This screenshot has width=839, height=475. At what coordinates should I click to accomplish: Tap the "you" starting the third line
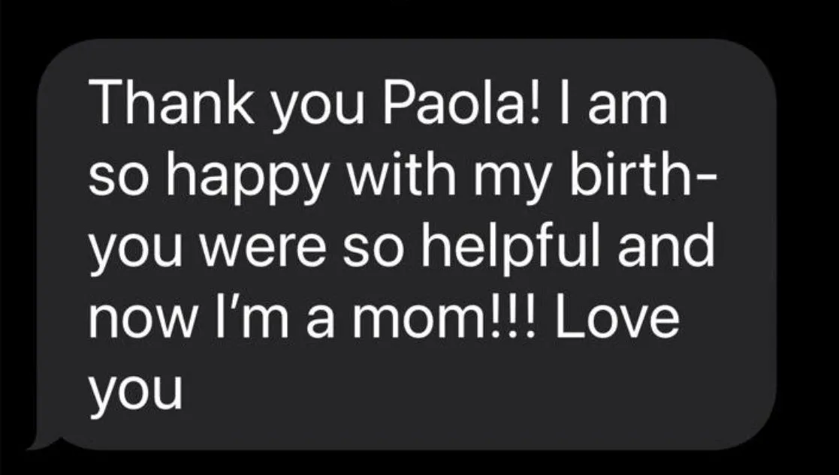pos(136,254)
